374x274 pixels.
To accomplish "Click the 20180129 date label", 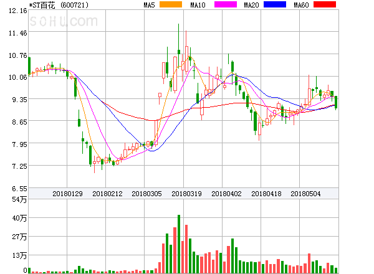I will (67, 194).
